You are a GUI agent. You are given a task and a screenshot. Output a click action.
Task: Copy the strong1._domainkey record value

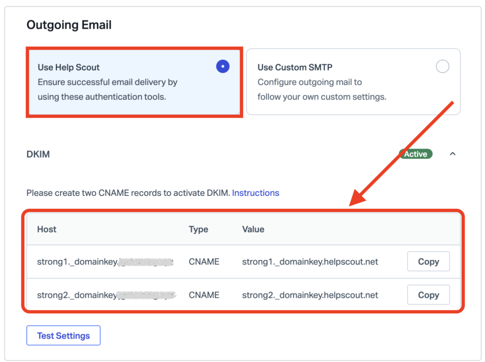(x=428, y=262)
